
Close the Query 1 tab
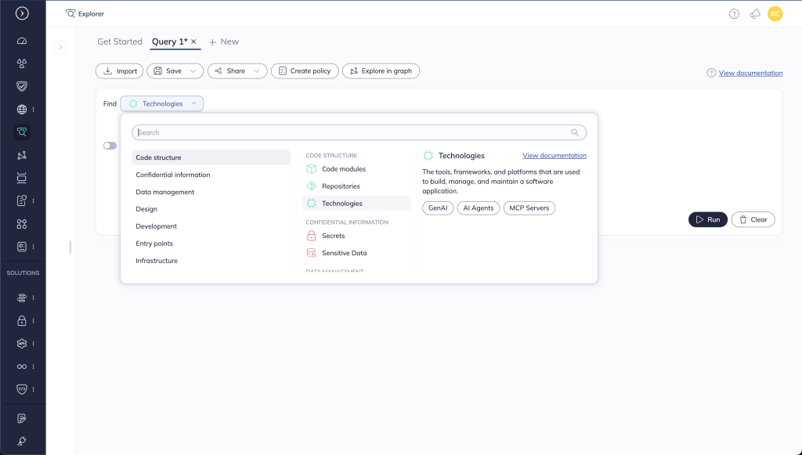point(194,42)
